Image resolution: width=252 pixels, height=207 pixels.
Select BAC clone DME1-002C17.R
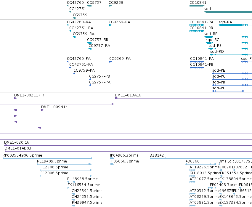pos(29,95)
